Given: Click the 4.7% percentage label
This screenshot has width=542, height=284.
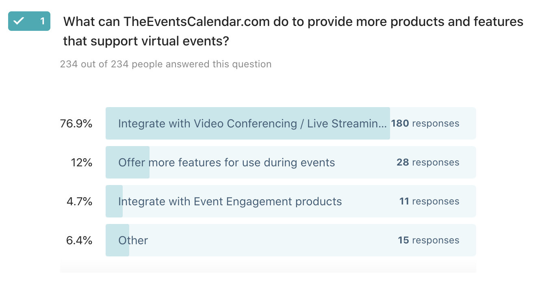Looking at the screenshot, I should (79, 202).
